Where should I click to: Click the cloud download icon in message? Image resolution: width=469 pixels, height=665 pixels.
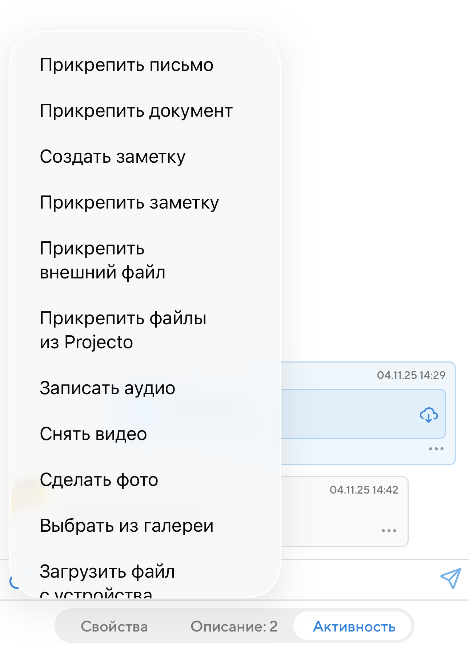(x=429, y=415)
